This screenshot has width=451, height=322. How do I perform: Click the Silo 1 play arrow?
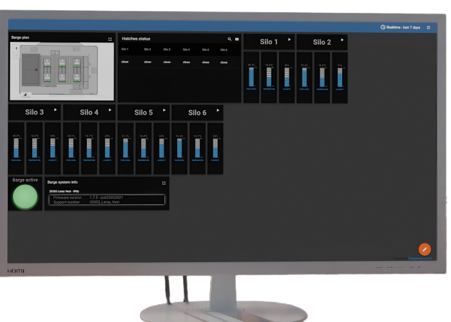(x=289, y=40)
